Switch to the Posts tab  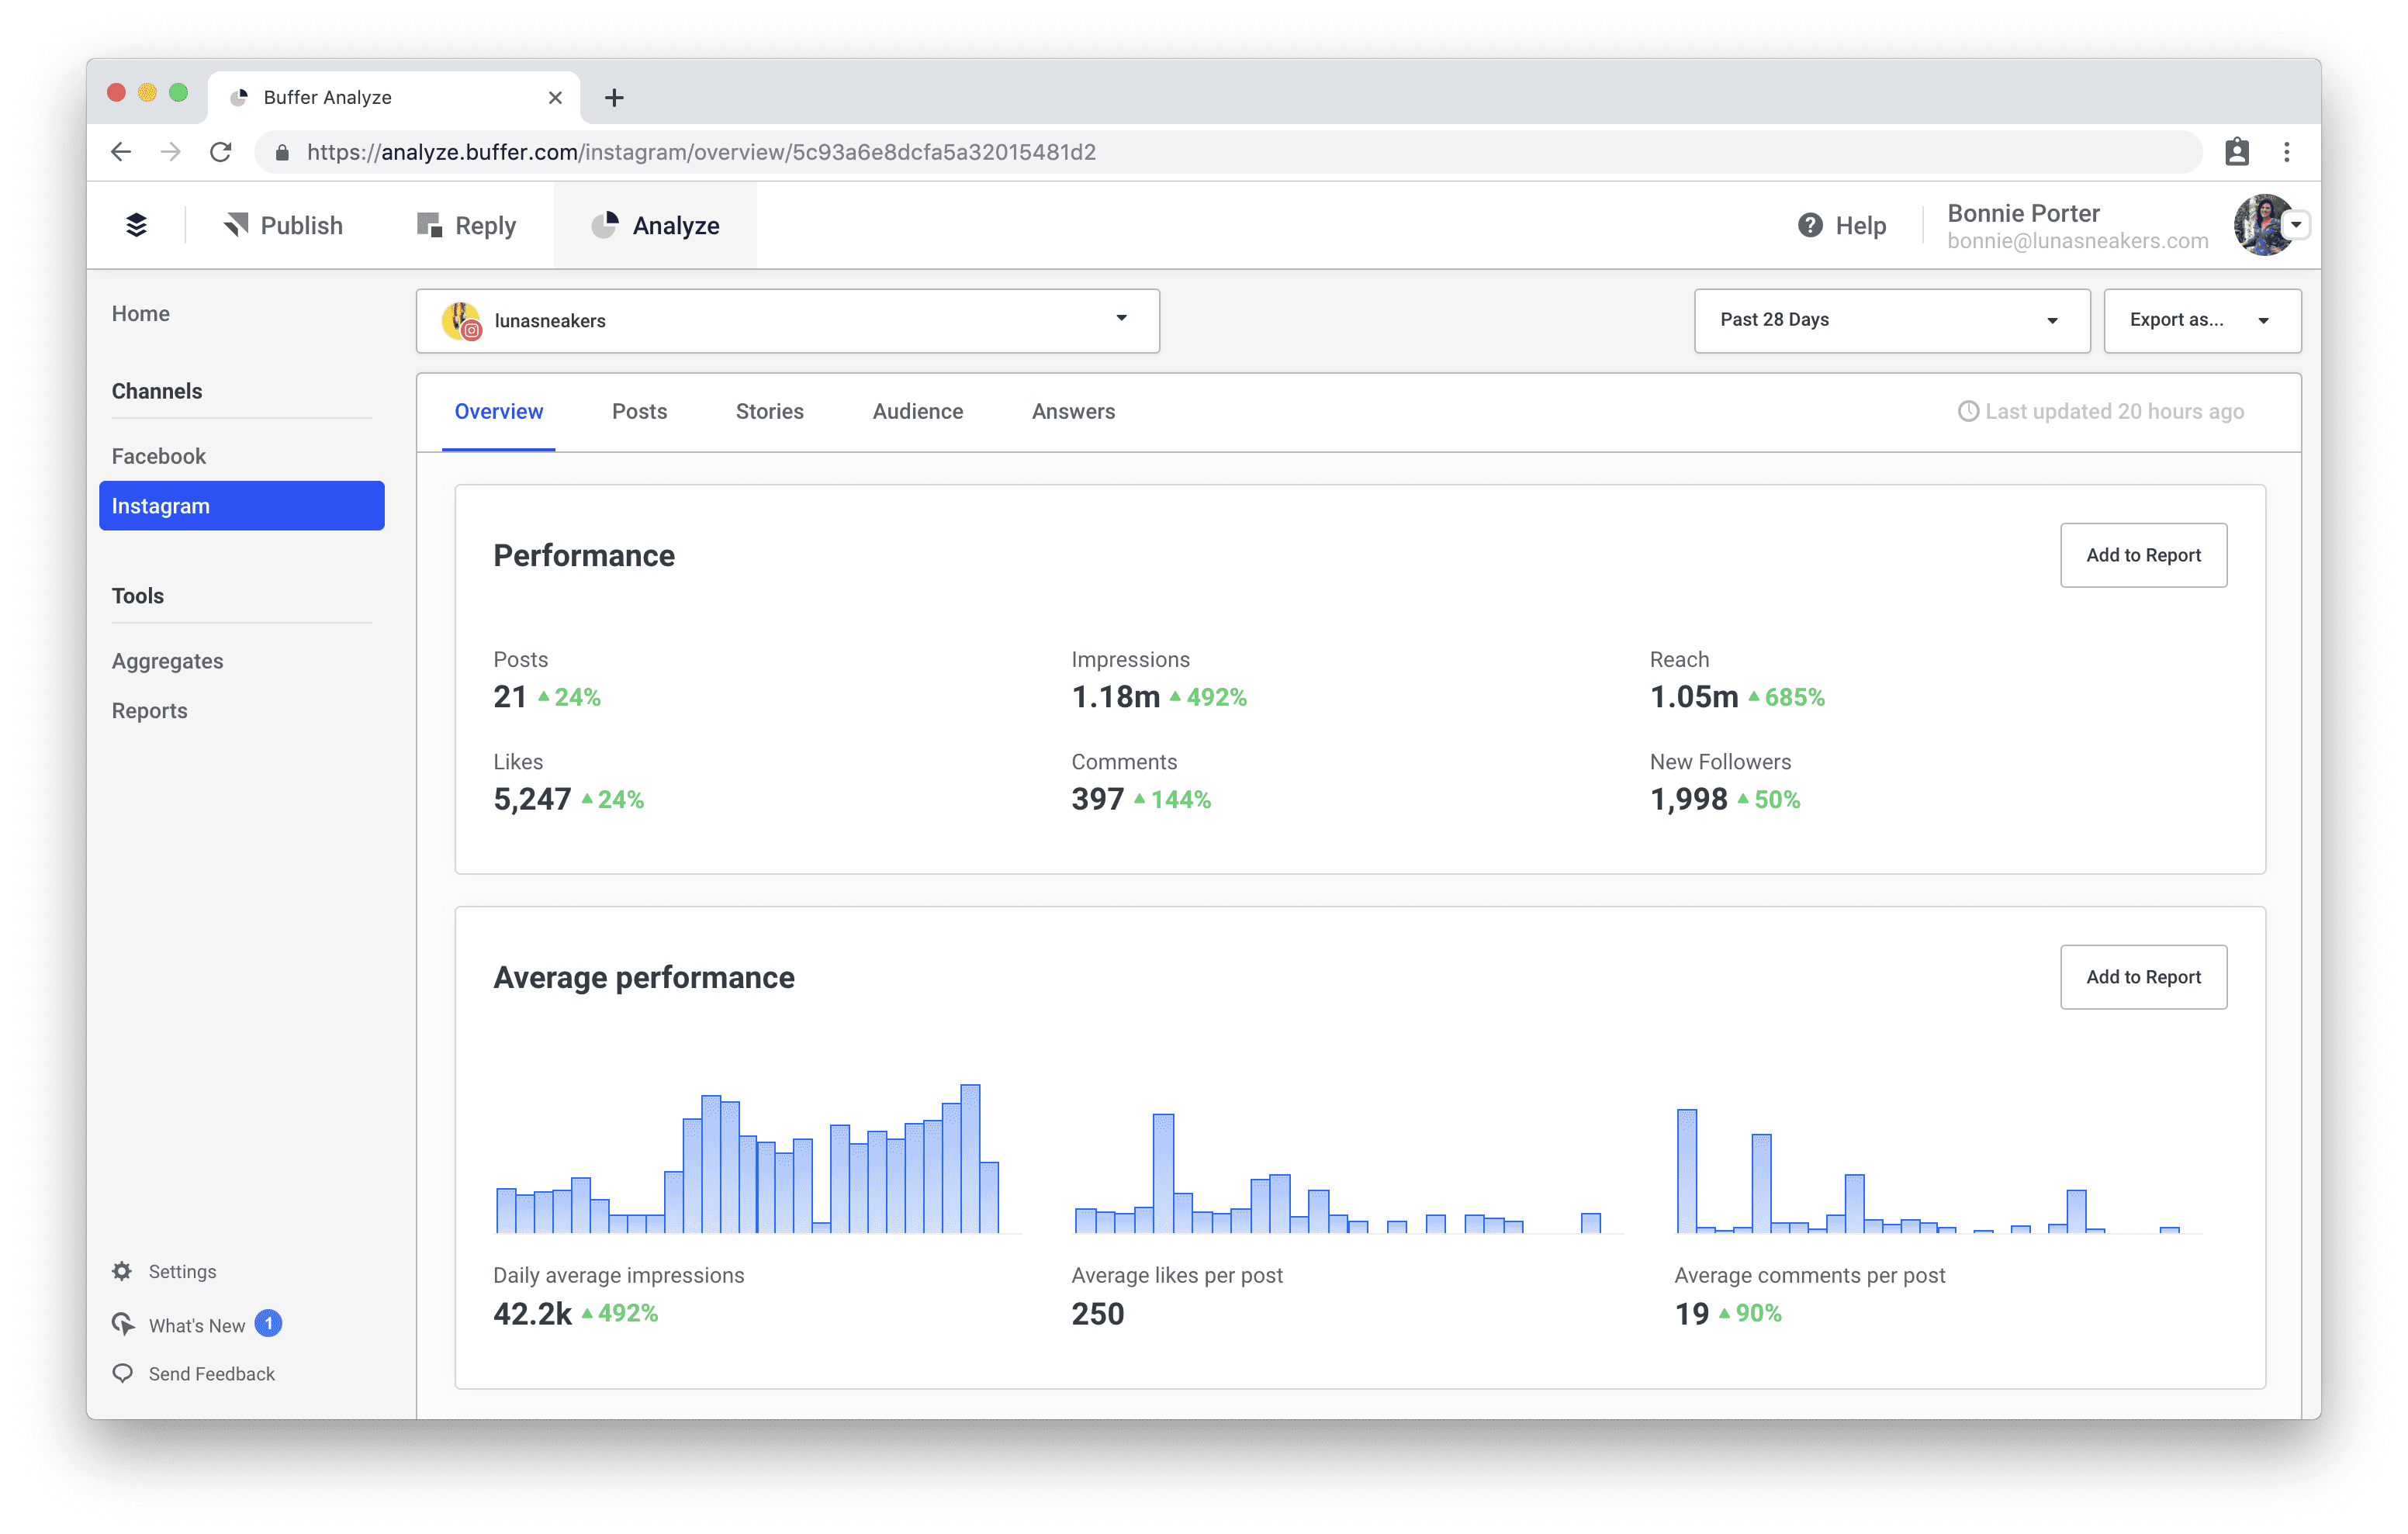(x=639, y=411)
